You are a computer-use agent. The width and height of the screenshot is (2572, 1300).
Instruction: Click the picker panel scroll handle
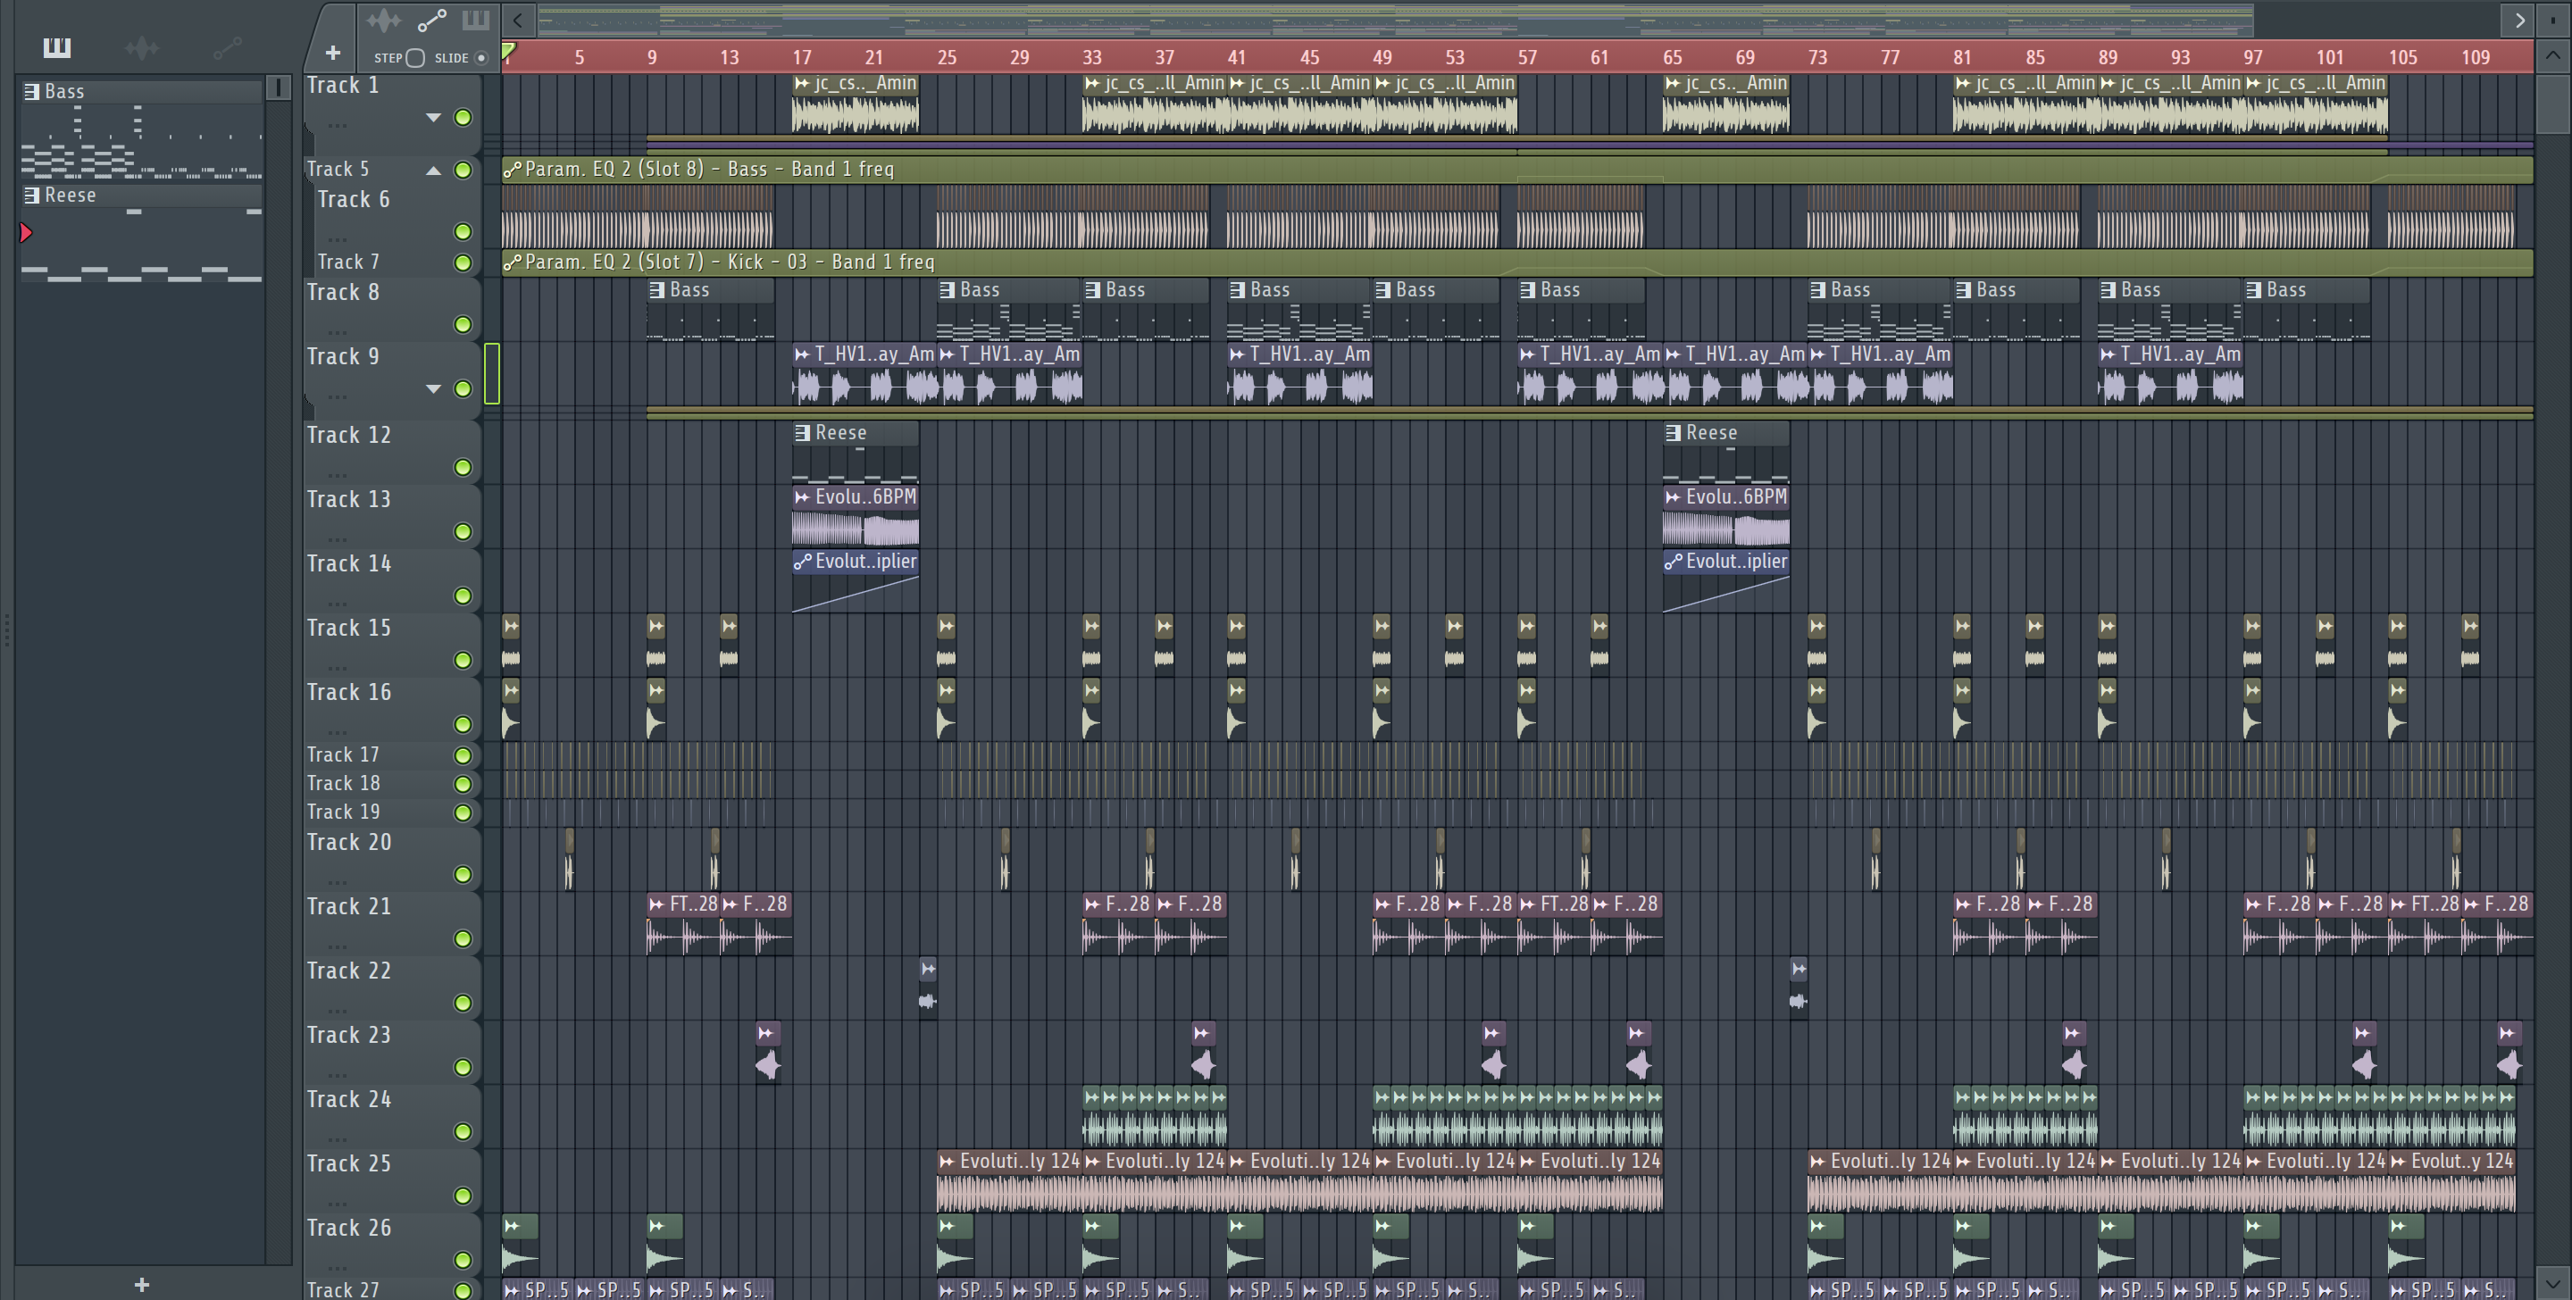[279, 87]
